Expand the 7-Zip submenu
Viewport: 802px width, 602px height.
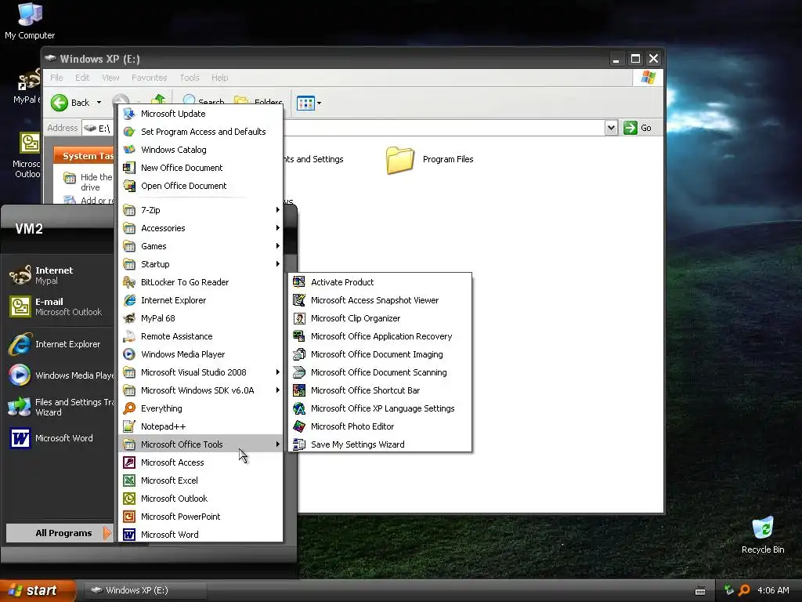point(201,210)
